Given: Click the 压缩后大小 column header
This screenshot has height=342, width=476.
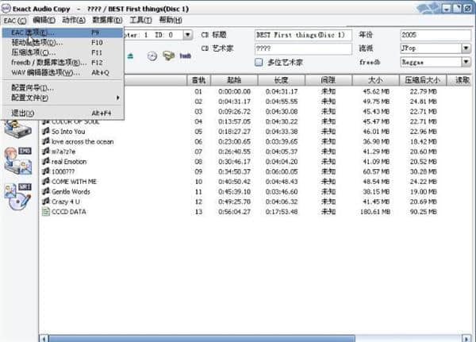Looking at the screenshot, I should coord(423,80).
